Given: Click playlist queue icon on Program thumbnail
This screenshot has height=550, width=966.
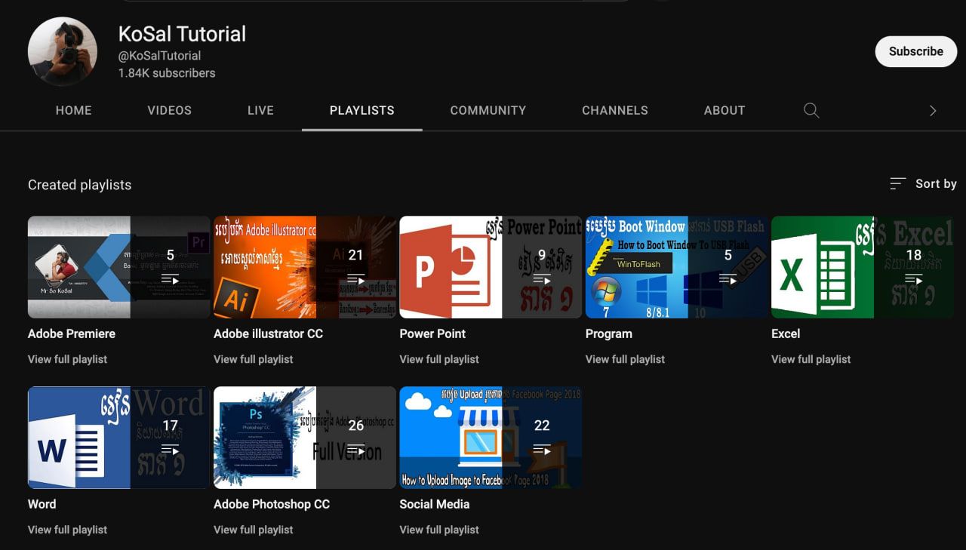Looking at the screenshot, I should tap(728, 279).
